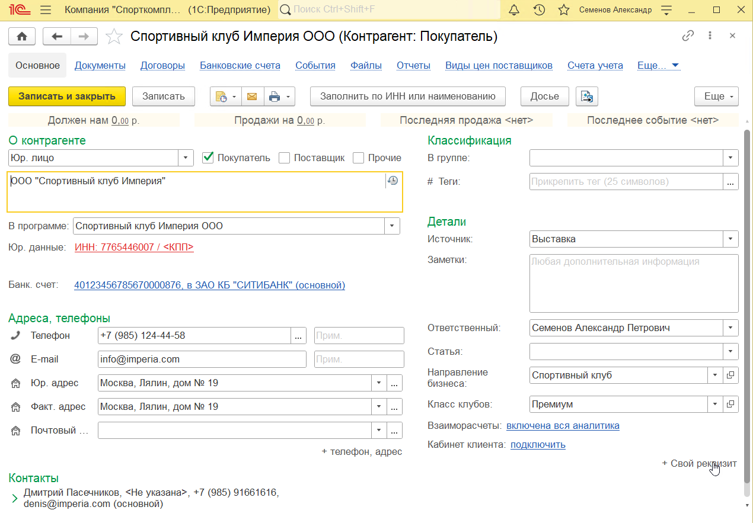753x523 pixels.
Task: Open Файлы tab
Action: tap(366, 65)
